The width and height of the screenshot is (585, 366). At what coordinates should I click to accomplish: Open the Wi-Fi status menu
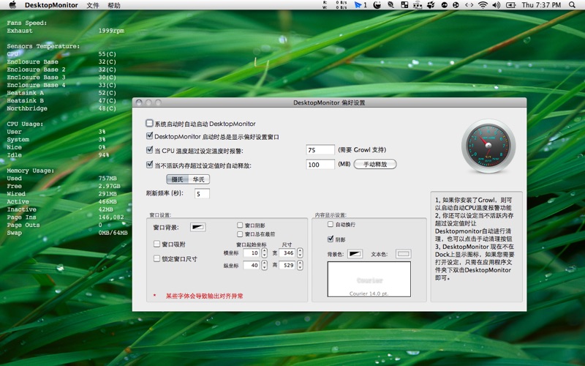(x=483, y=5)
